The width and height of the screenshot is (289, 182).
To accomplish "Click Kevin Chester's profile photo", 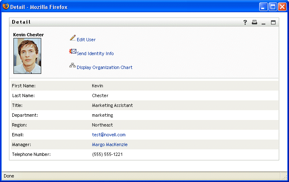I will [27, 56].
